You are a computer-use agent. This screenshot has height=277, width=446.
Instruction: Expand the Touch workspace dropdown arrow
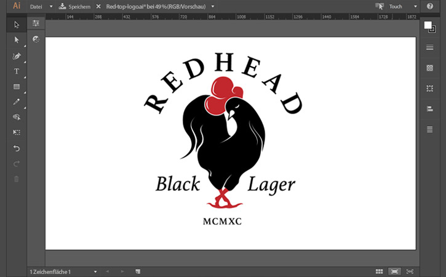tap(415, 6)
